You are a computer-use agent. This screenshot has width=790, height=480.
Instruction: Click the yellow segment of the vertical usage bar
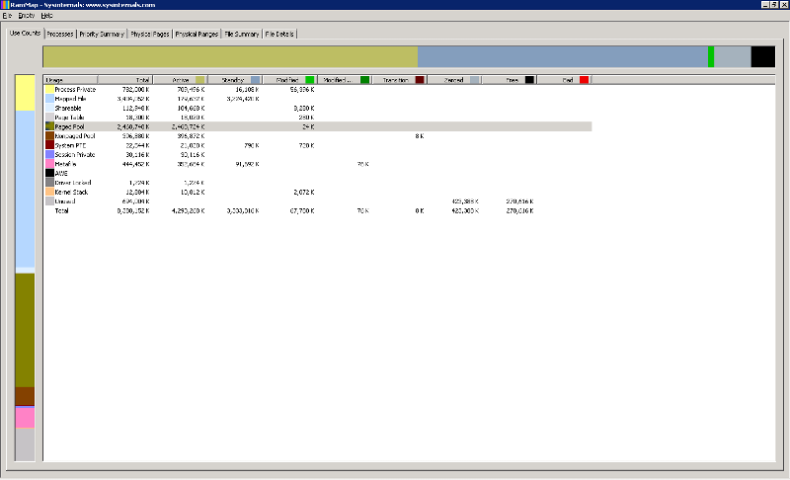point(26,93)
